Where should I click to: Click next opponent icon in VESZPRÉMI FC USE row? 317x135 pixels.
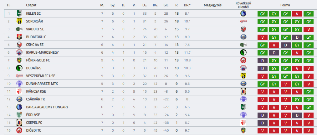(x=243, y=76)
